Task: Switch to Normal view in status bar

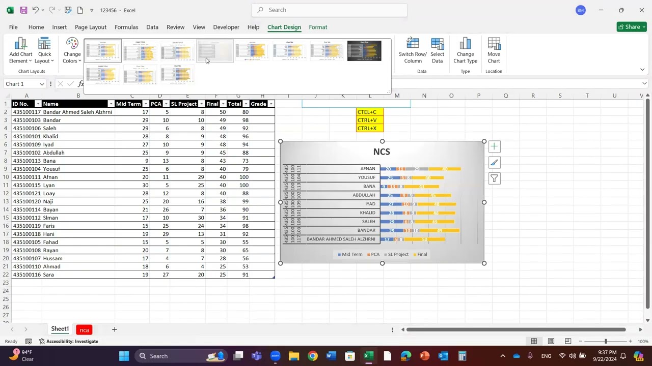Action: pos(534,341)
